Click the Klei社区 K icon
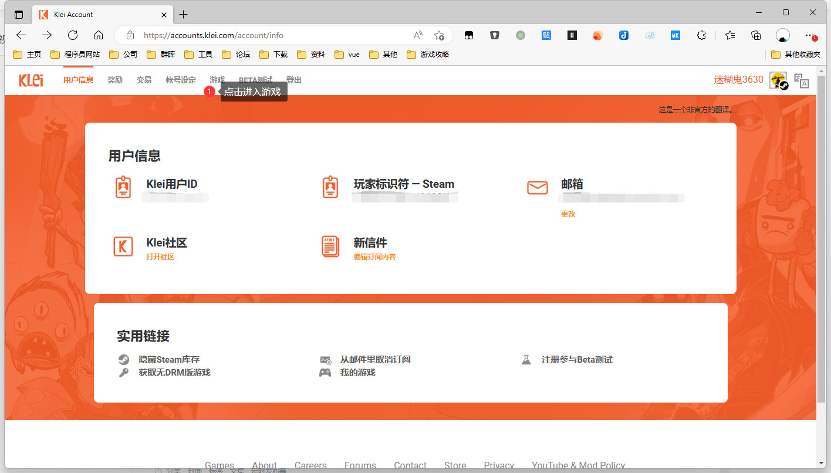This screenshot has height=473, width=831. coord(123,246)
